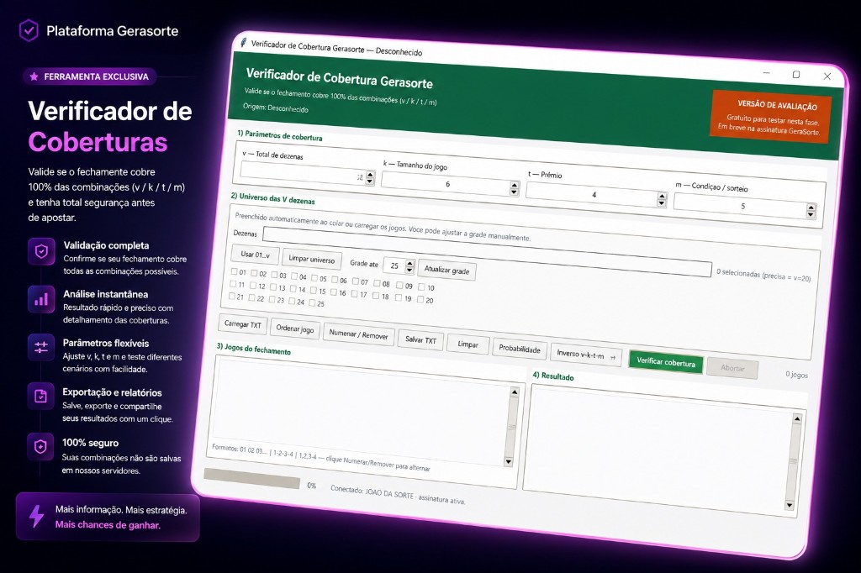This screenshot has width=861, height=573.
Task: Click the 100% seguro shield icon
Action: coord(41,447)
